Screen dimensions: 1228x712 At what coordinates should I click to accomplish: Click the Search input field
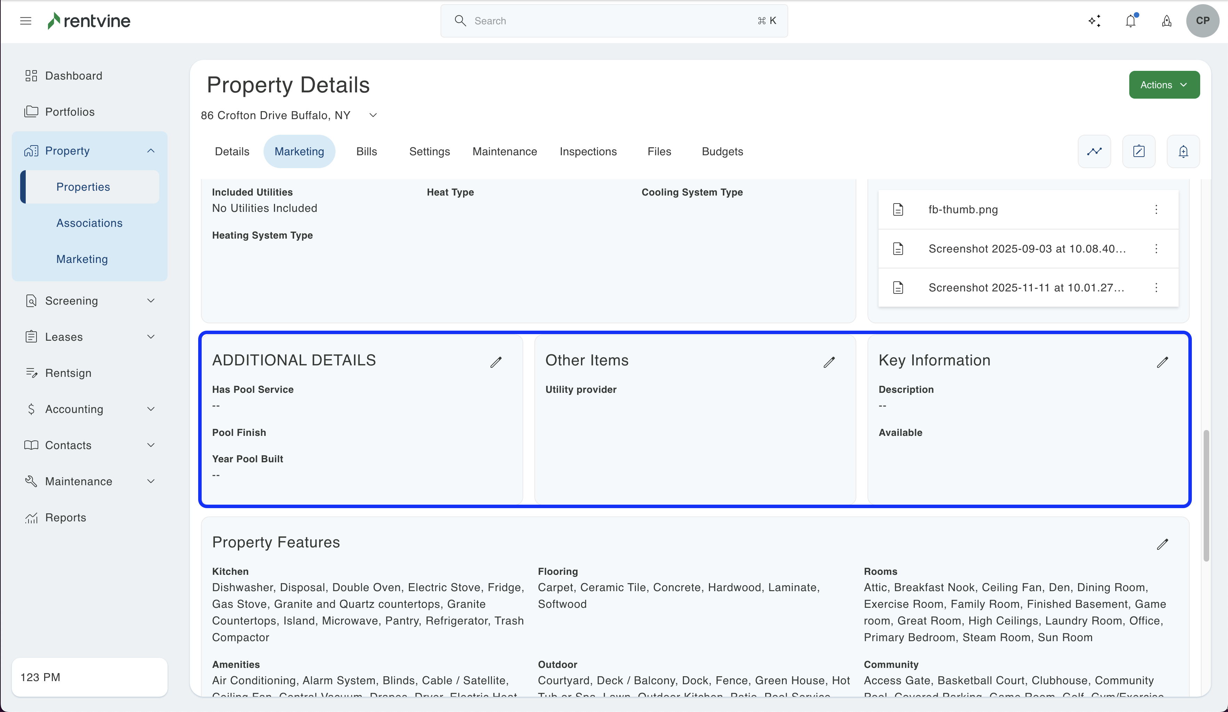click(x=614, y=21)
